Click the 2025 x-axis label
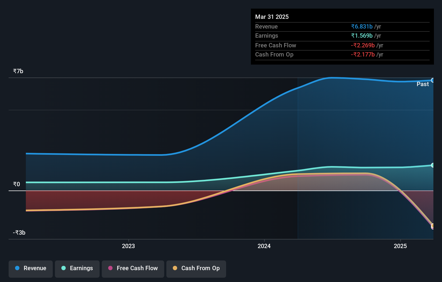 coord(400,246)
